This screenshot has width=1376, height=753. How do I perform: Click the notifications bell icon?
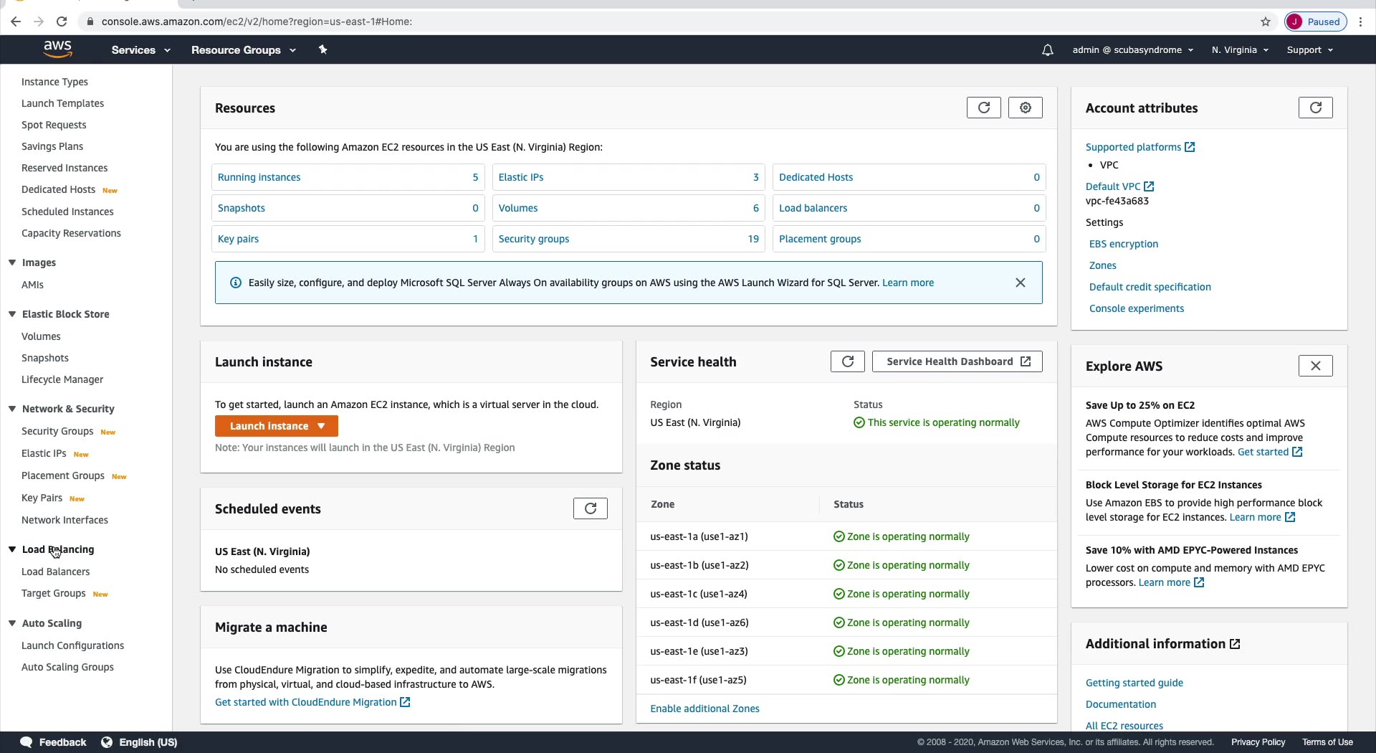pos(1047,50)
